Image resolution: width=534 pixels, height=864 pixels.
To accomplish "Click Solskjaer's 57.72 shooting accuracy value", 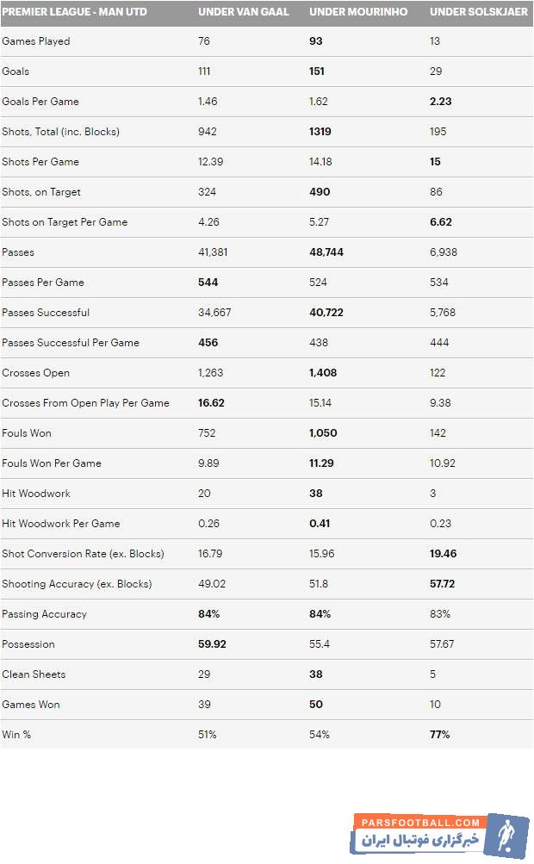I will click(x=441, y=584).
